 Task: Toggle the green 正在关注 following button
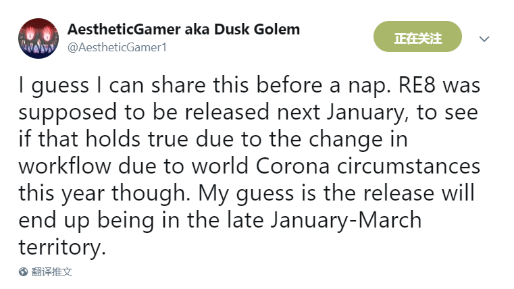coord(417,36)
